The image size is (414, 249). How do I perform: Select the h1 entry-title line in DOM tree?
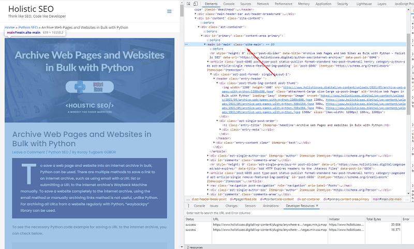pyautogui.click(x=306, y=125)
